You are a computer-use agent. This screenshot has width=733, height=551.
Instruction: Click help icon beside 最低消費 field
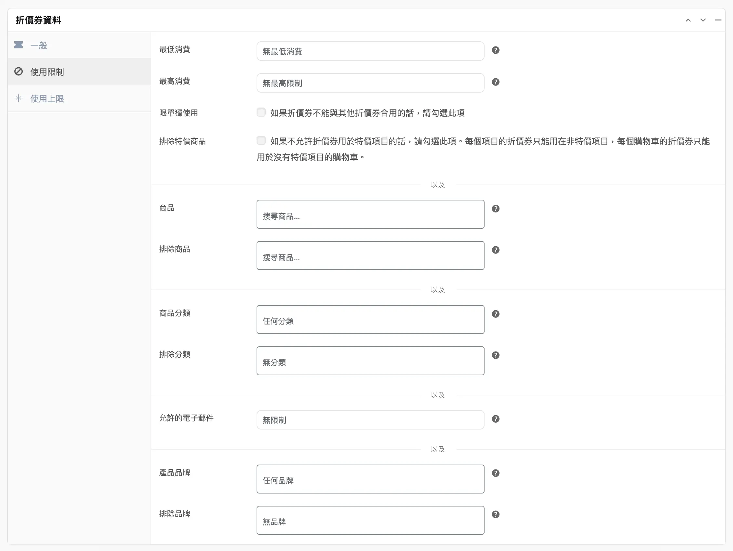495,50
